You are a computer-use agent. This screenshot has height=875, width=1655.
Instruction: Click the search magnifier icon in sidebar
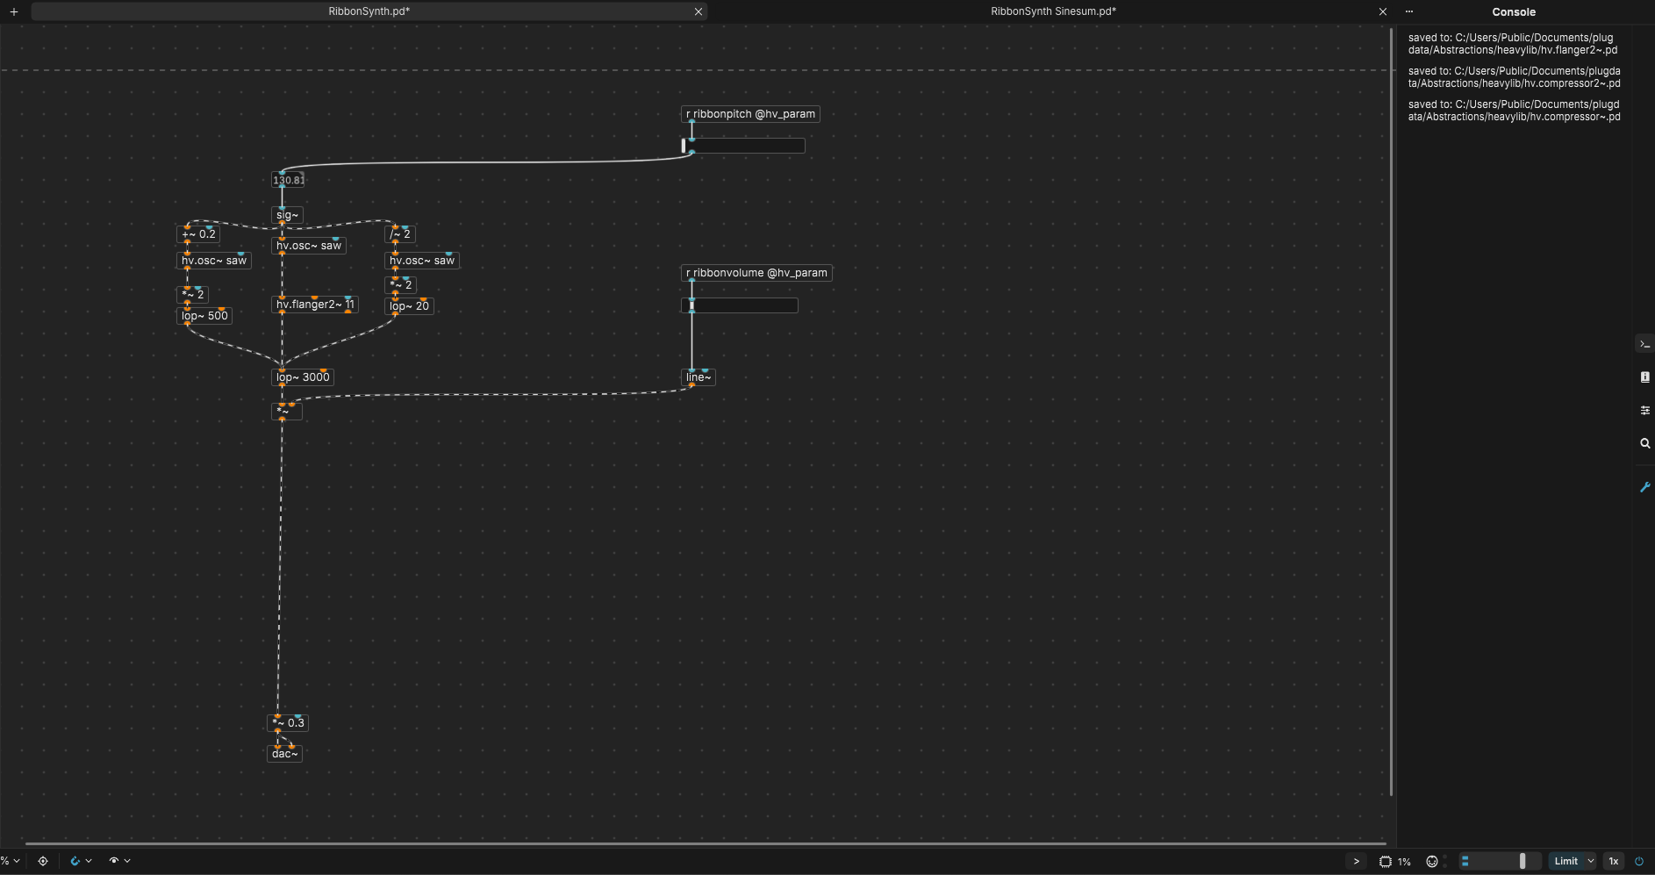coord(1644,443)
